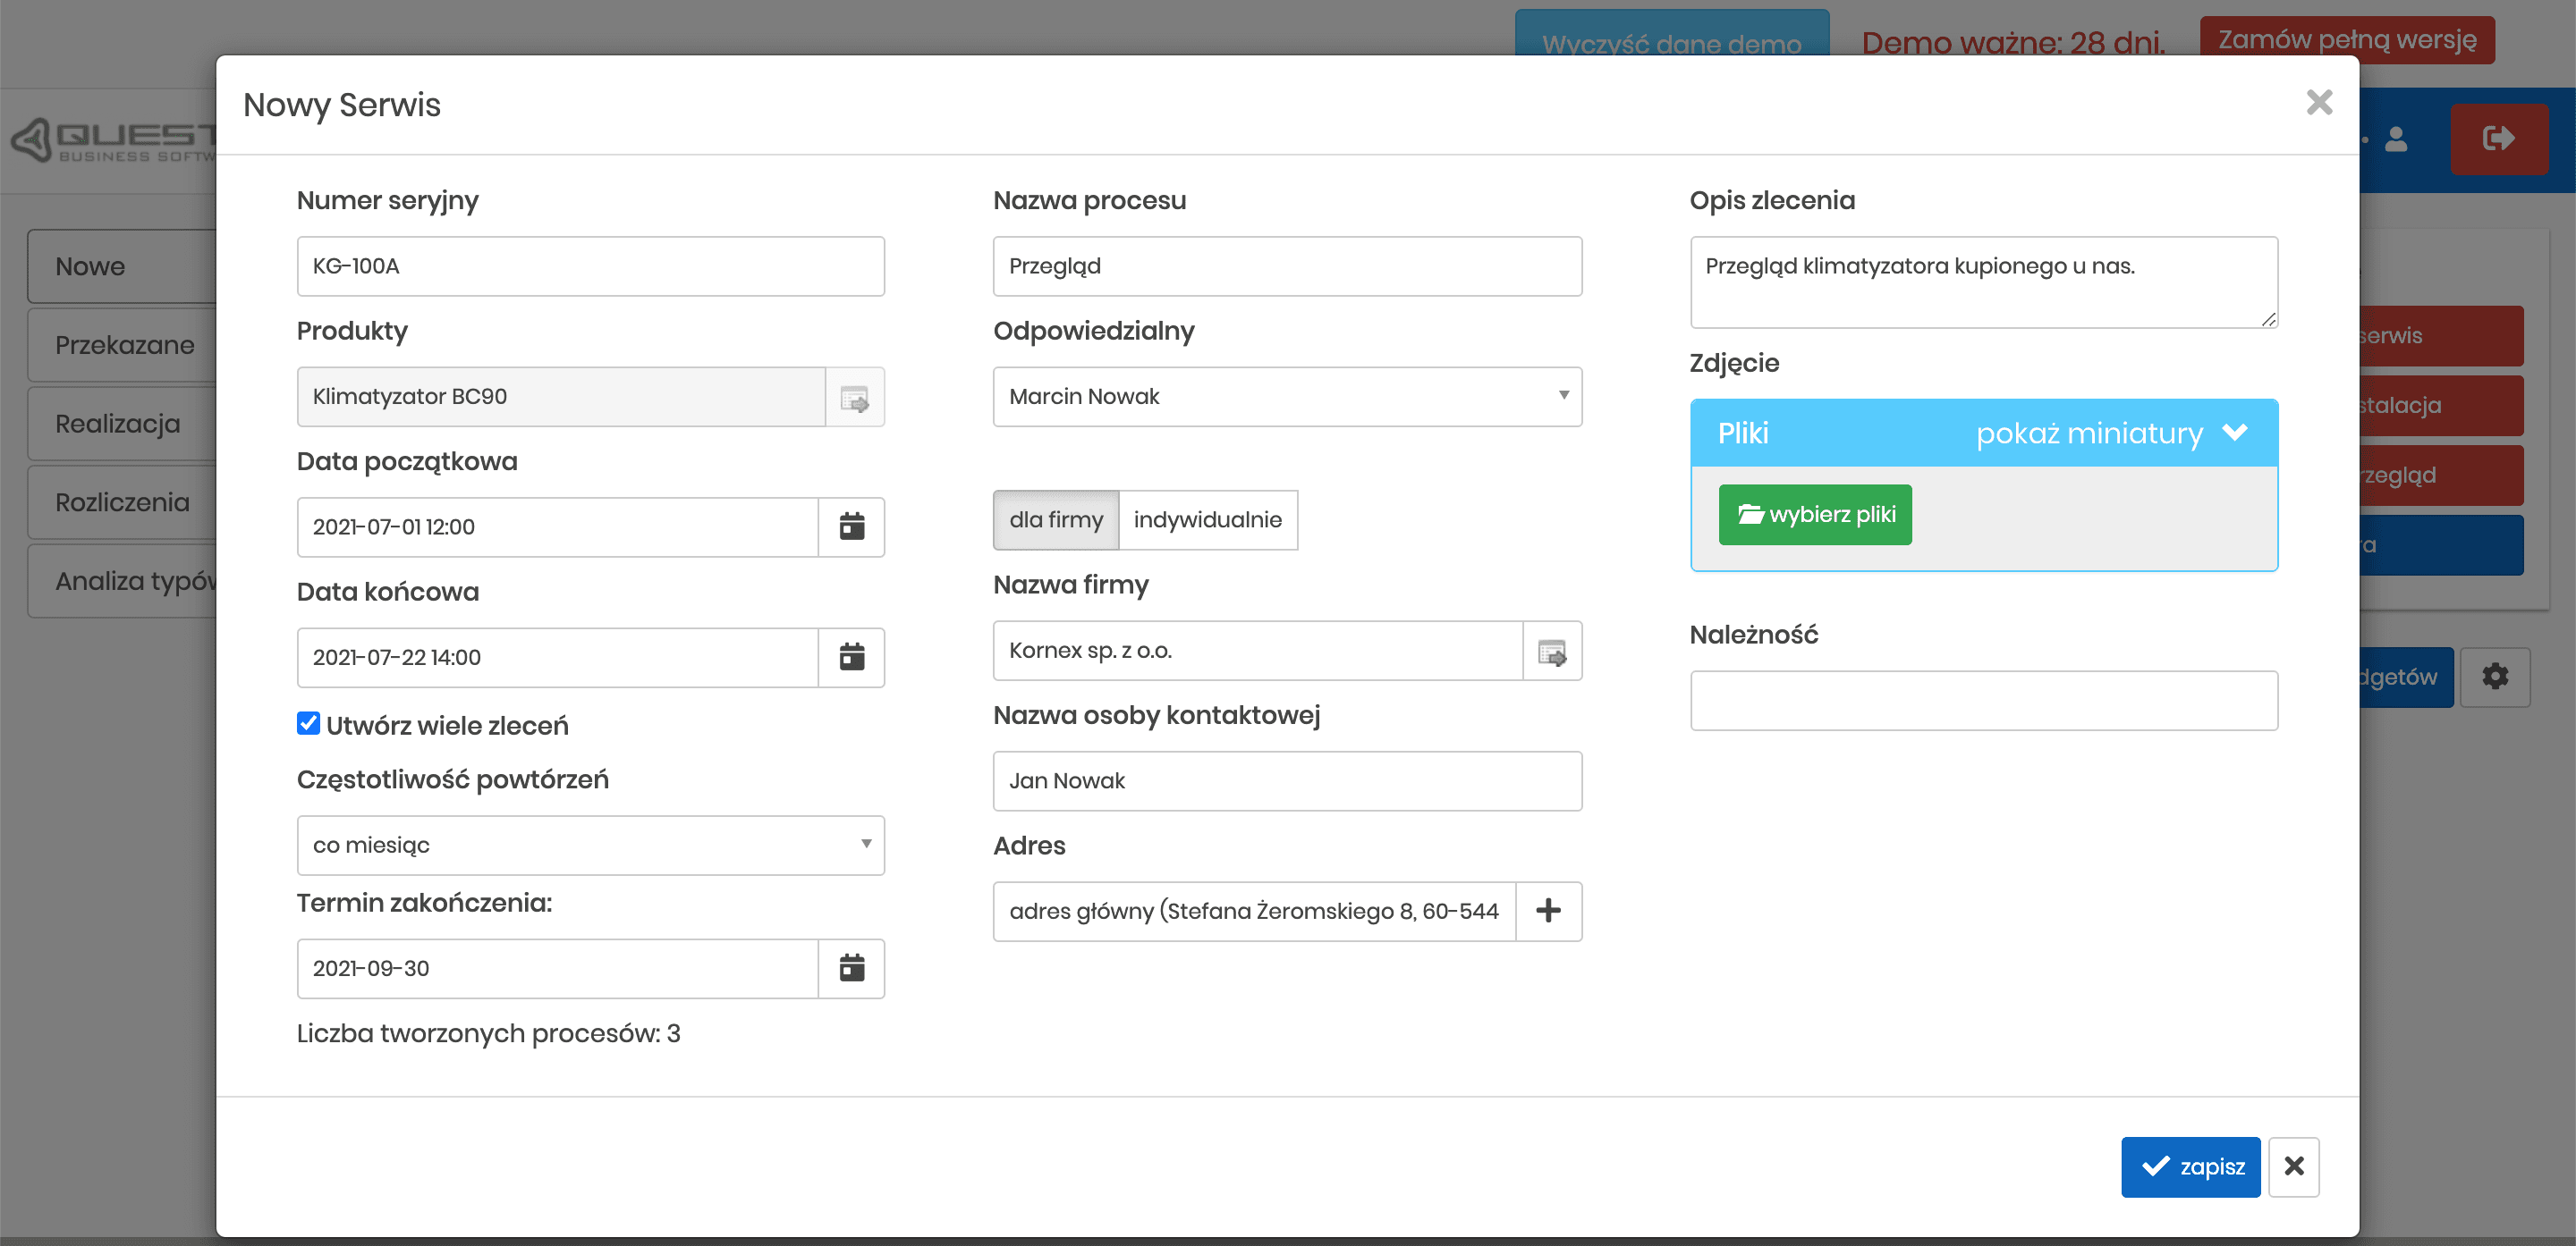This screenshot has height=1246, width=2576.
Task: Open company picker icon next to Kornex sp. z o.o.
Action: (1551, 652)
